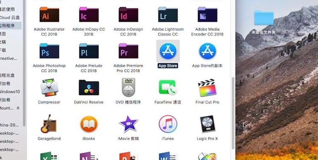Open the Adobe InCopy CC 2018 folder
The height and width of the screenshot is (160, 318).
click(89, 15)
